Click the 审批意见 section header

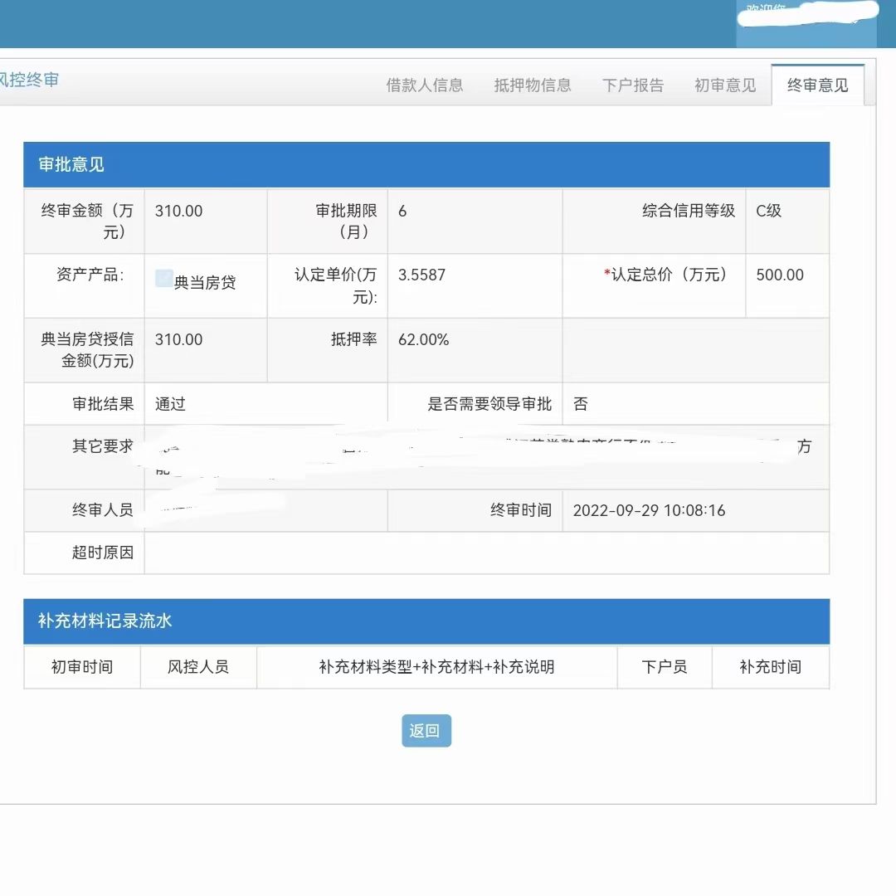tap(426, 164)
